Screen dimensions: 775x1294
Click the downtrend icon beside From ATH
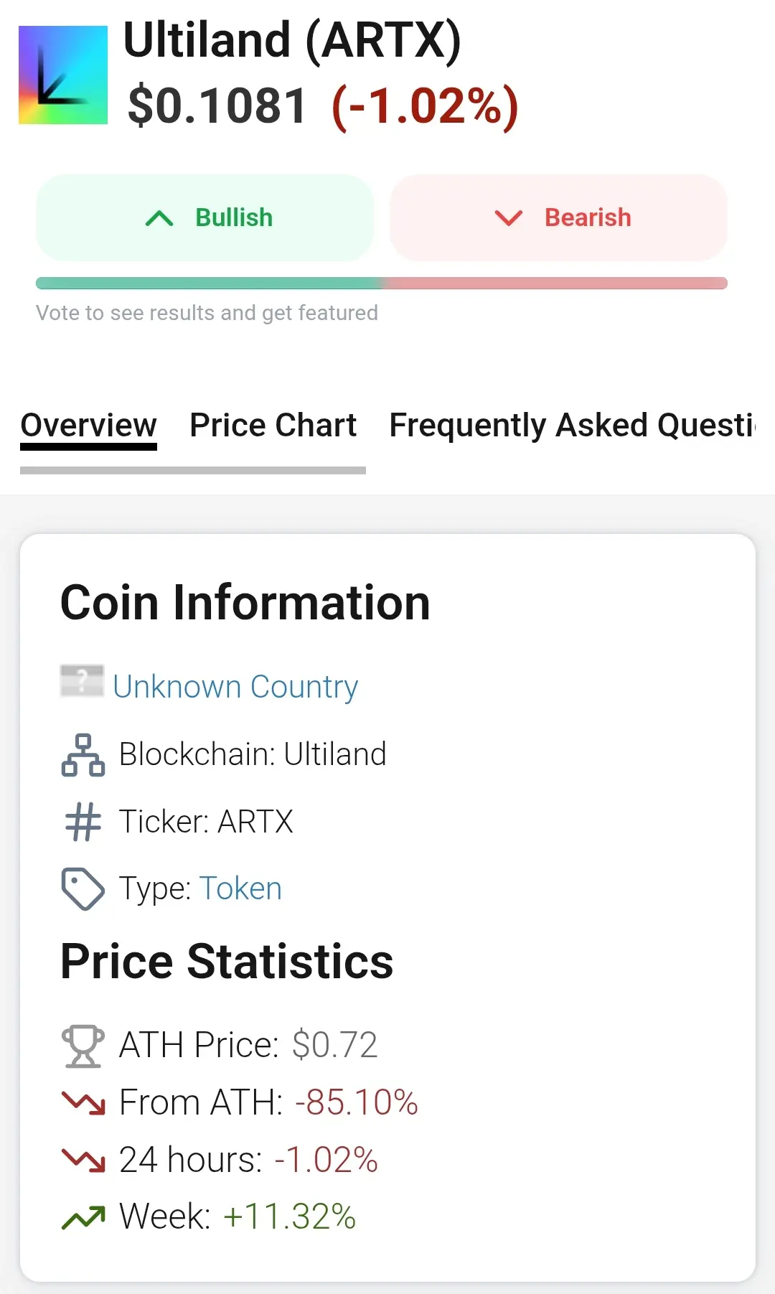point(83,1102)
